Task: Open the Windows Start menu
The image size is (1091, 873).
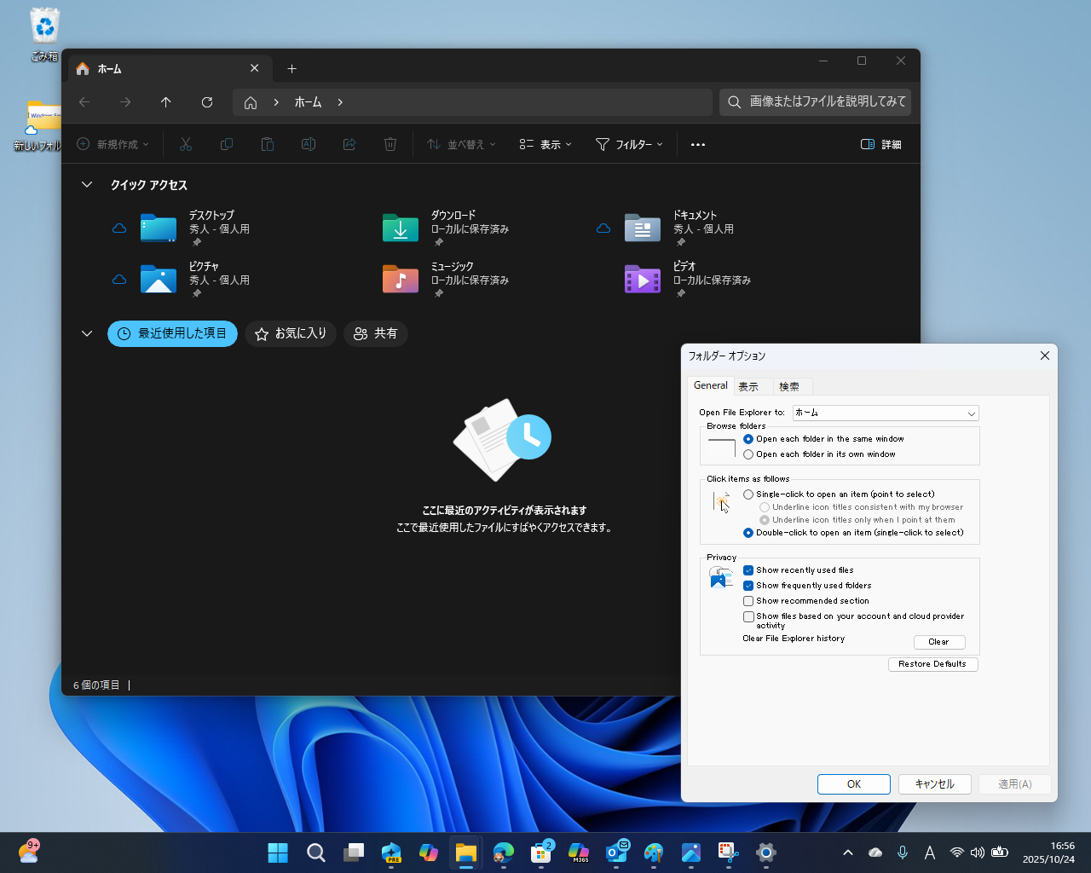Action: coord(278,853)
